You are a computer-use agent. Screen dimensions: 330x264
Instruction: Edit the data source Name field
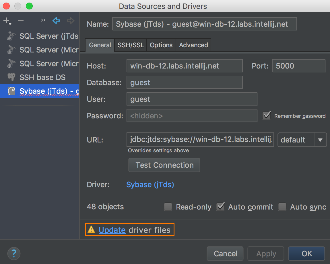click(204, 24)
